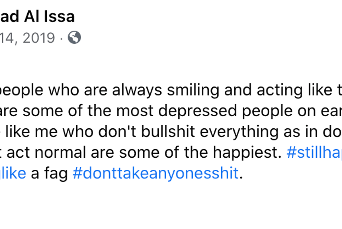Viewport: 342px width, 229px height.
Task: Click the word "people" before "on" in line two
Action: click(267, 111)
